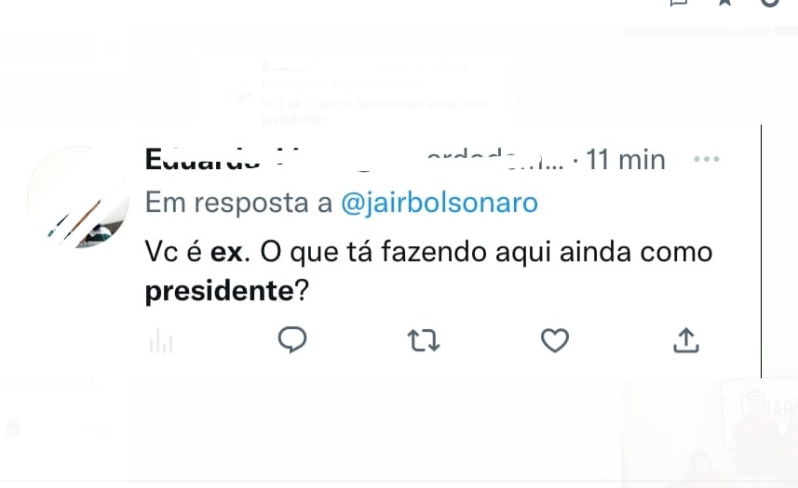The width and height of the screenshot is (798, 488).
Task: Reply to Eduardo's tweet
Action: click(292, 341)
